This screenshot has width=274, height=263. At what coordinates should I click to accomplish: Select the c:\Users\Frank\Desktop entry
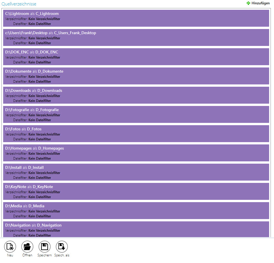[x=136, y=38]
